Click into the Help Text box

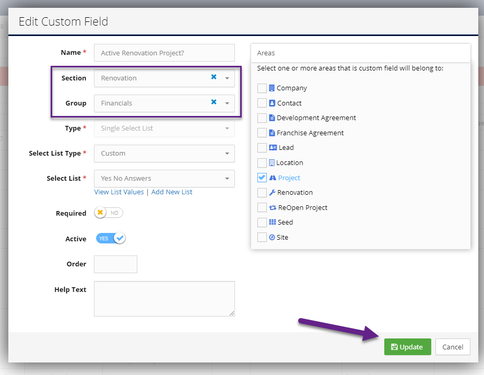pyautogui.click(x=164, y=299)
